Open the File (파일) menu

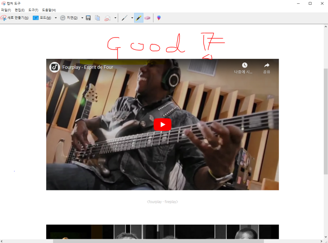tap(6, 10)
